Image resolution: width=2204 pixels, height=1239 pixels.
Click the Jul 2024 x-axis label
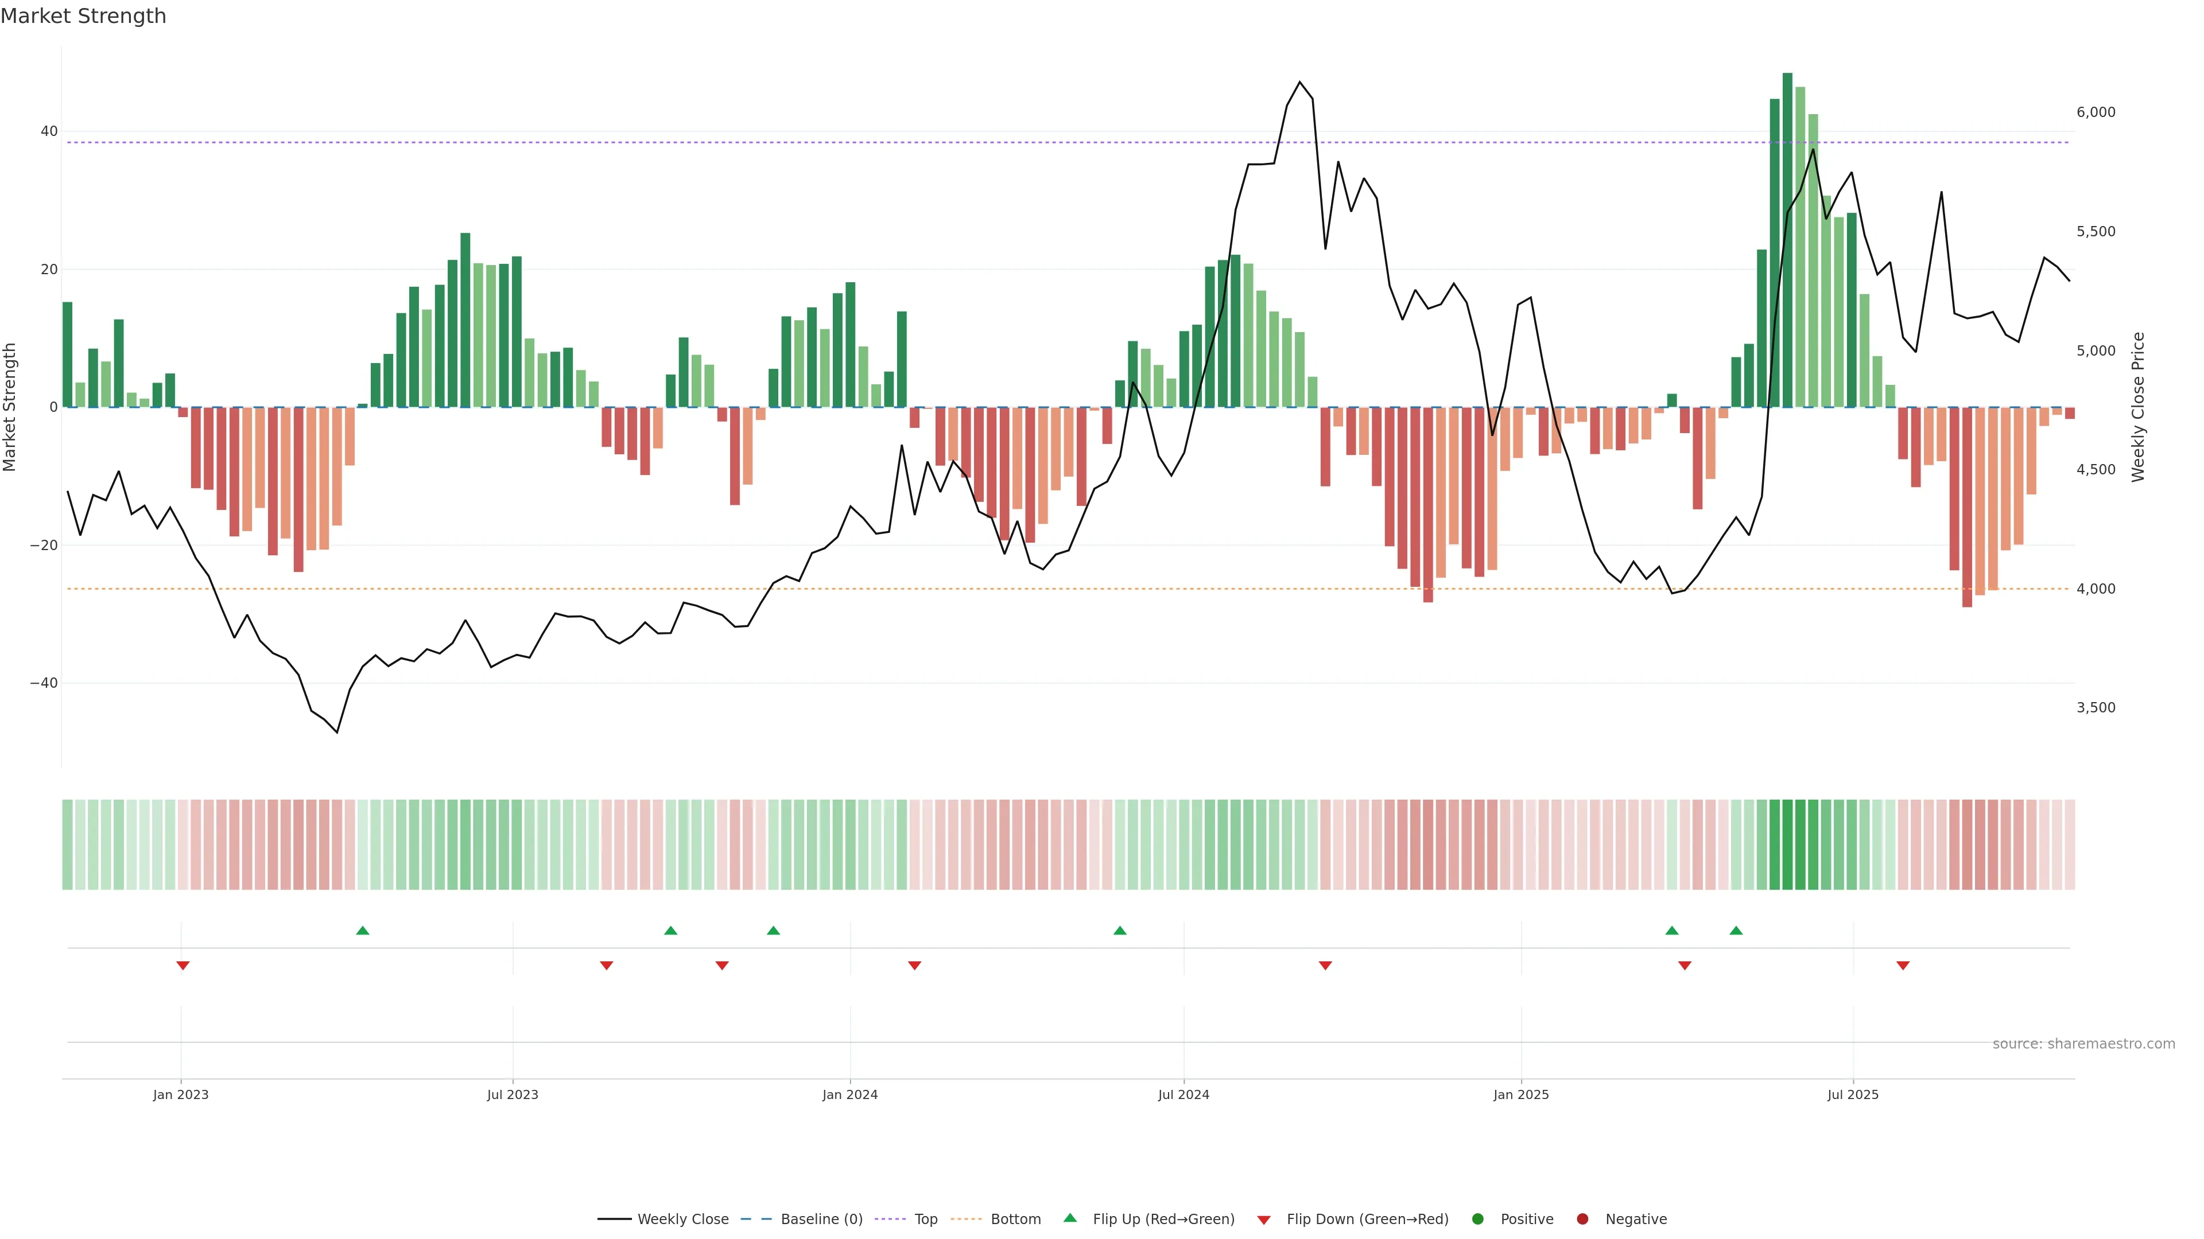click(1184, 1094)
